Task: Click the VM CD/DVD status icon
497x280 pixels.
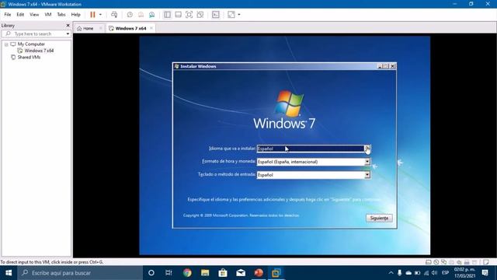Action: coord(436,262)
